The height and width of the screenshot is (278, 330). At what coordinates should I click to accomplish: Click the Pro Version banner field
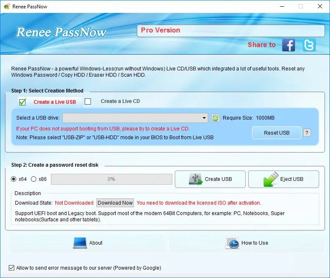pos(231,31)
